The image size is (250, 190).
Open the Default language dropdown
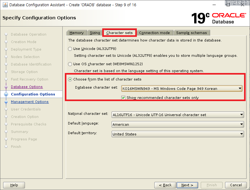pos(178,124)
